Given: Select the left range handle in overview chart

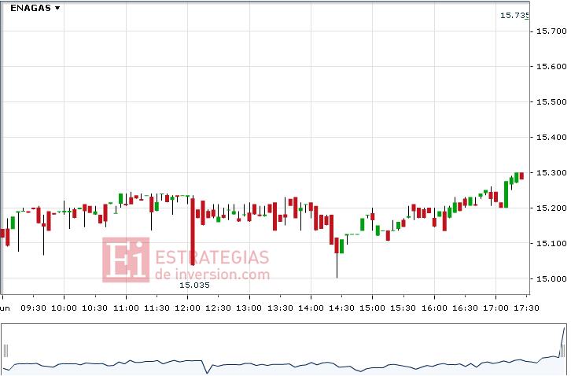Looking at the screenshot, I should click(x=6, y=351).
